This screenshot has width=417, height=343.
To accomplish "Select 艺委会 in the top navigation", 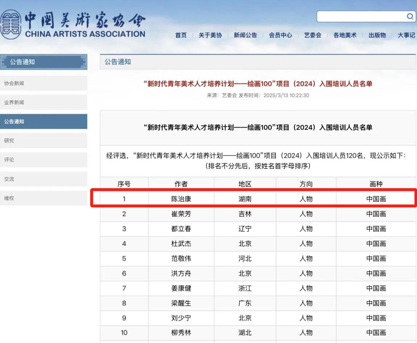I will pyautogui.click(x=313, y=35).
